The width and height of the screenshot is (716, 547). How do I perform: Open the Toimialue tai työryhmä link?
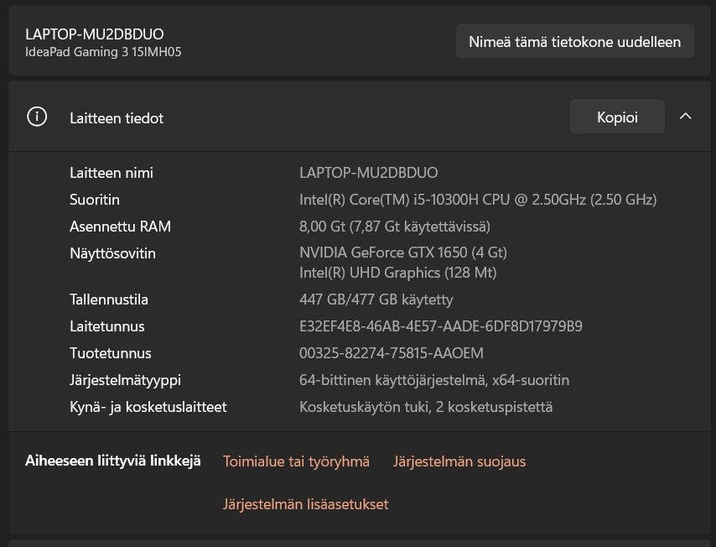[x=296, y=461]
